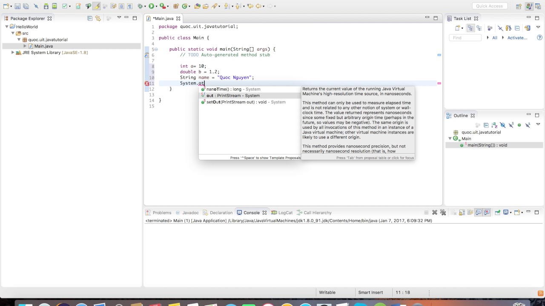Collapse All in Package Explorer
This screenshot has width=545, height=306.
tap(90, 18)
